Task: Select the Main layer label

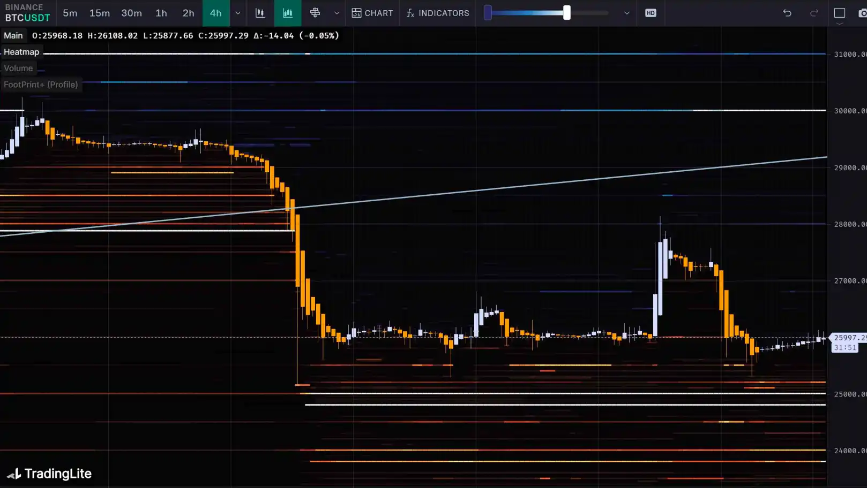Action: click(x=13, y=35)
